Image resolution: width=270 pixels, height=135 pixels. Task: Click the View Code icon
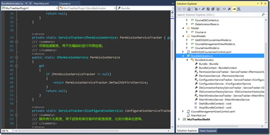[224, 9]
